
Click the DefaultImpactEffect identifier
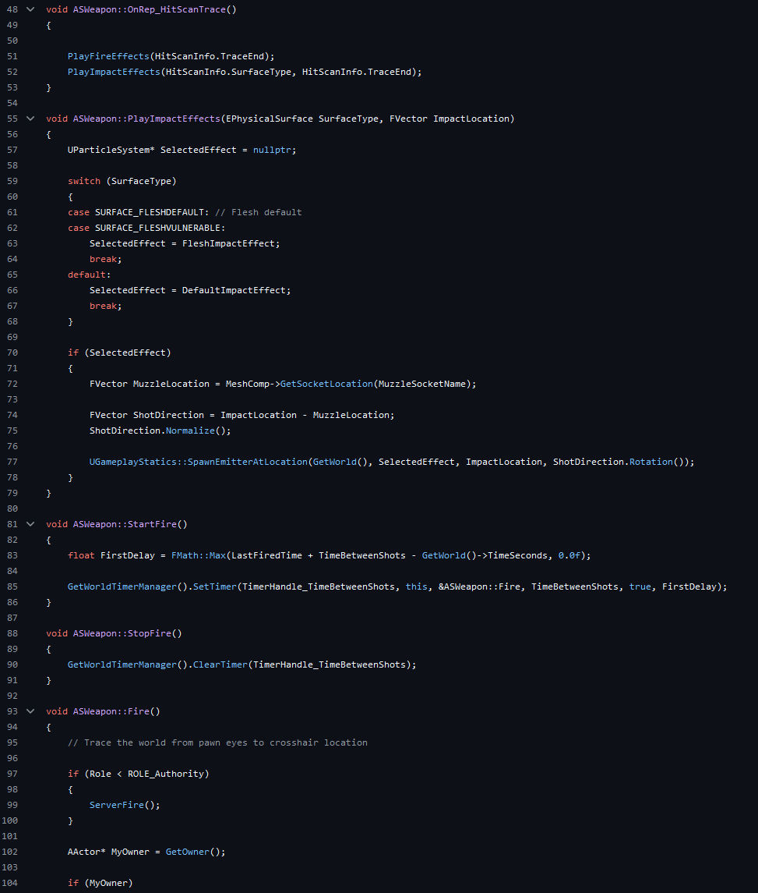pyautogui.click(x=234, y=290)
